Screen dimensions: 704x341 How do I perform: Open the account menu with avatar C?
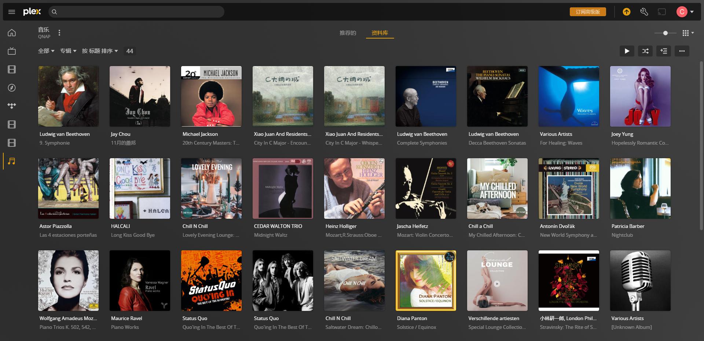[x=685, y=12]
